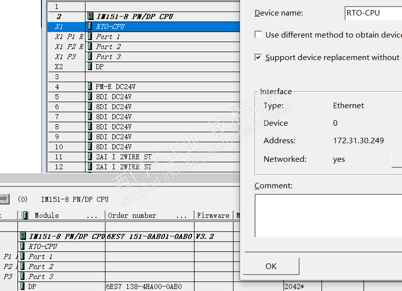Click the 8DI DC24V icon in slot 10
Viewport: 402px width, 291px height.
point(90,147)
